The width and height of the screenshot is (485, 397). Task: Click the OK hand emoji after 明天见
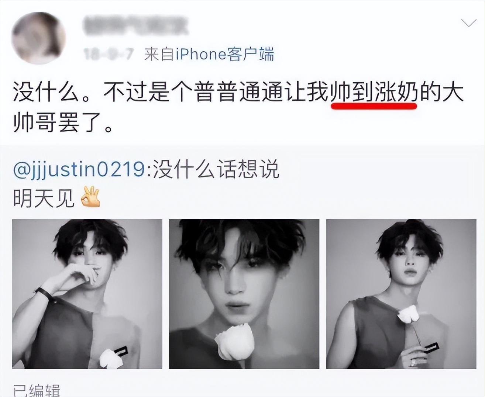pyautogui.click(x=90, y=197)
